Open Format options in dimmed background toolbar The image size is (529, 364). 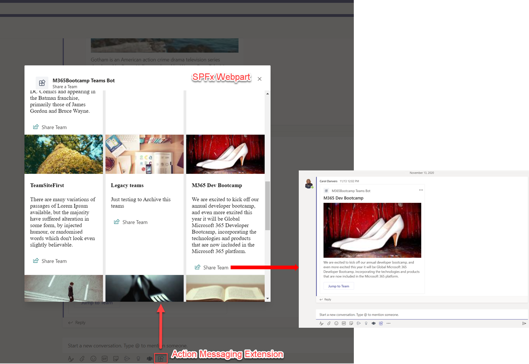pyautogui.click(x=71, y=359)
